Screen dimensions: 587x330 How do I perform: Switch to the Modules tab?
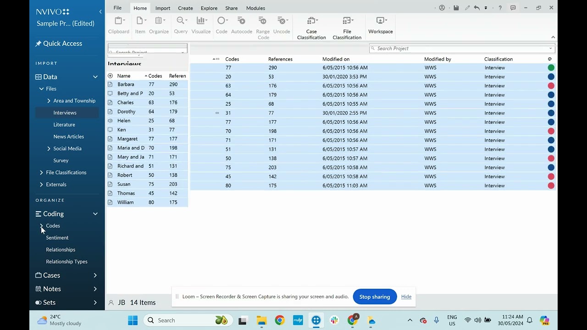pos(255,8)
